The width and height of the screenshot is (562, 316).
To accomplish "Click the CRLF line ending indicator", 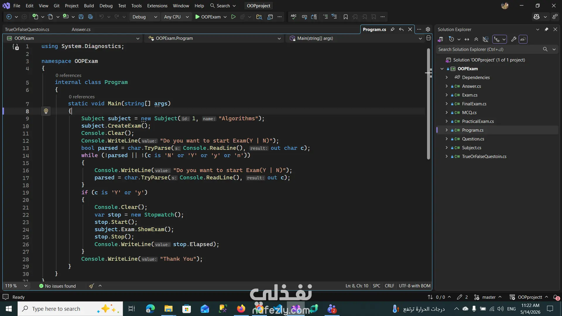I will click(389, 286).
